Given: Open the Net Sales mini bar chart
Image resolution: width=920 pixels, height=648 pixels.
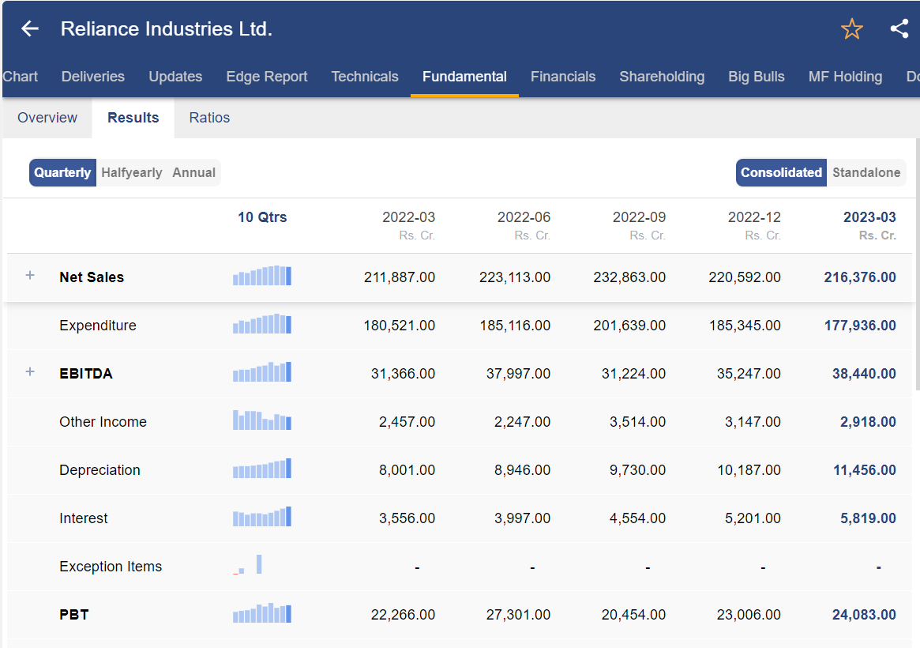Looking at the screenshot, I should [261, 275].
